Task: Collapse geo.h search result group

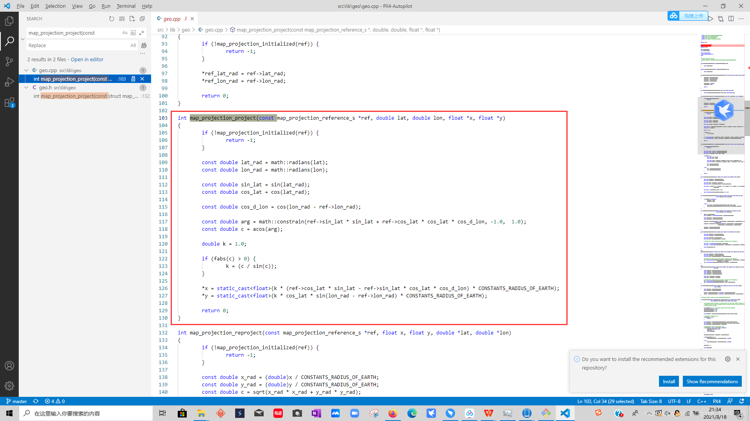Action: (x=26, y=88)
